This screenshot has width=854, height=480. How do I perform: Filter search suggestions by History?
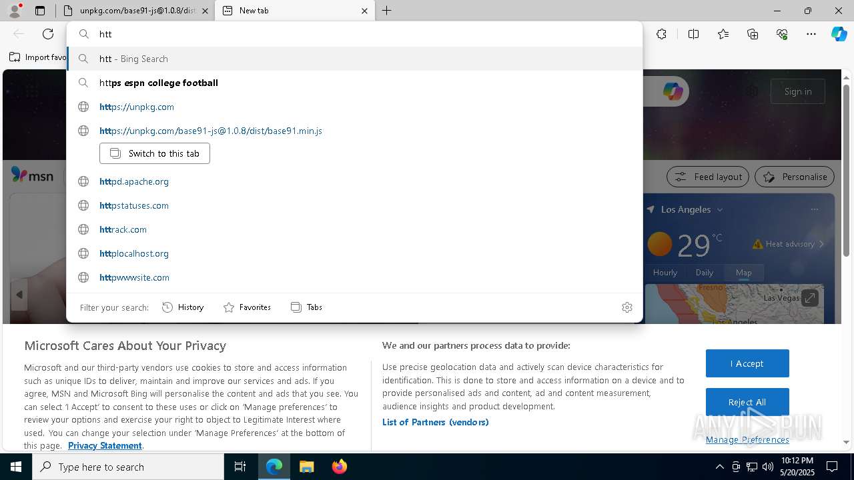(183, 307)
